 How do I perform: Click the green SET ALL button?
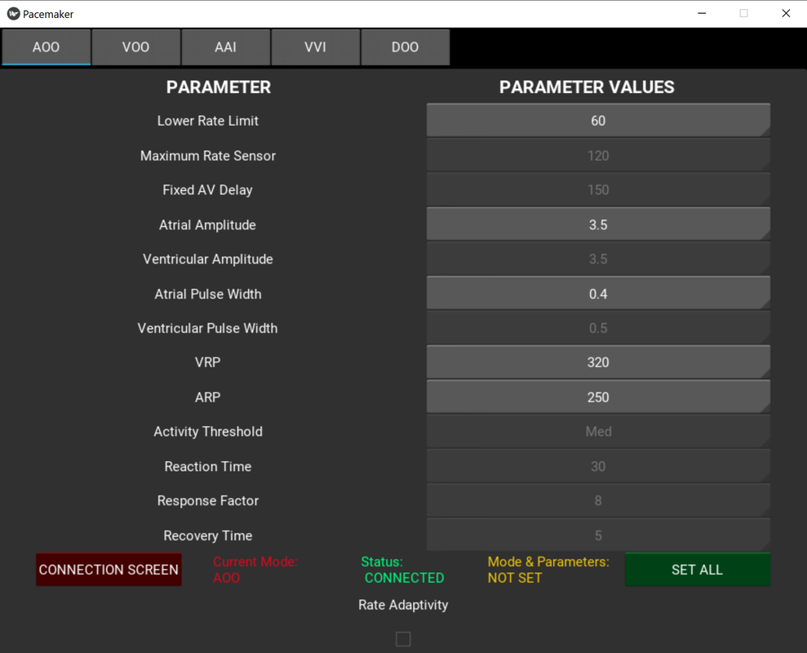click(x=698, y=570)
